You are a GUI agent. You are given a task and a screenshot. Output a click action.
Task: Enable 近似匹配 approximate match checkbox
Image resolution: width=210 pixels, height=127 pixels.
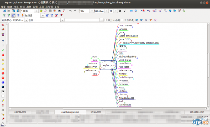122,20
